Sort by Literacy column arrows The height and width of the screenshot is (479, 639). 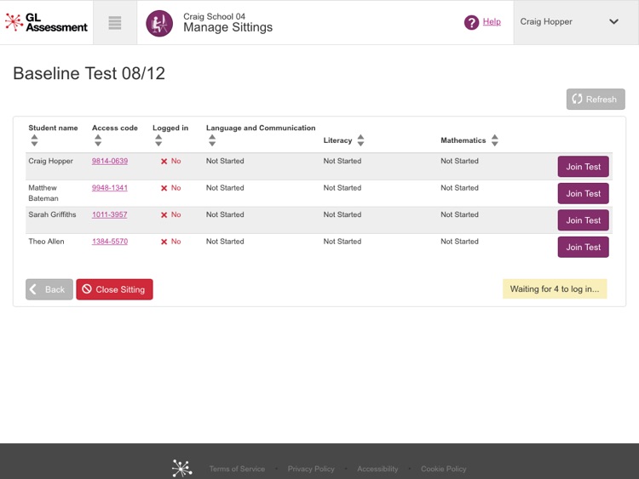(x=360, y=140)
